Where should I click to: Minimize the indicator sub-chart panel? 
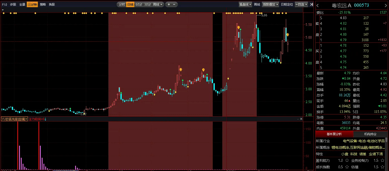point(298,119)
